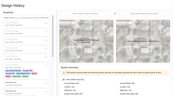Image resolution: width=173 pixels, height=97 pixels.
Task: Click the right 'Optimizer: null' value
Action: (x=126, y=90)
